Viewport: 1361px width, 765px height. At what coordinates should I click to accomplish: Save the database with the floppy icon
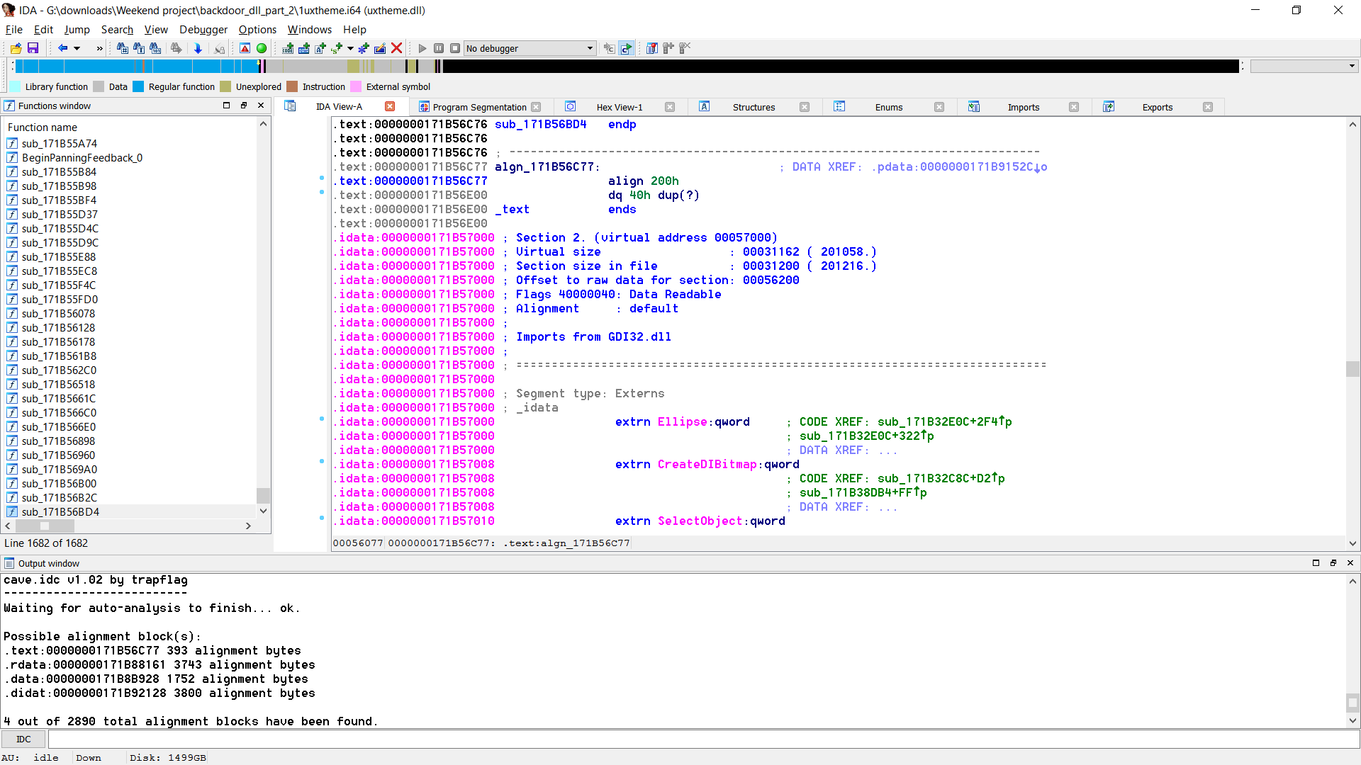(33, 48)
